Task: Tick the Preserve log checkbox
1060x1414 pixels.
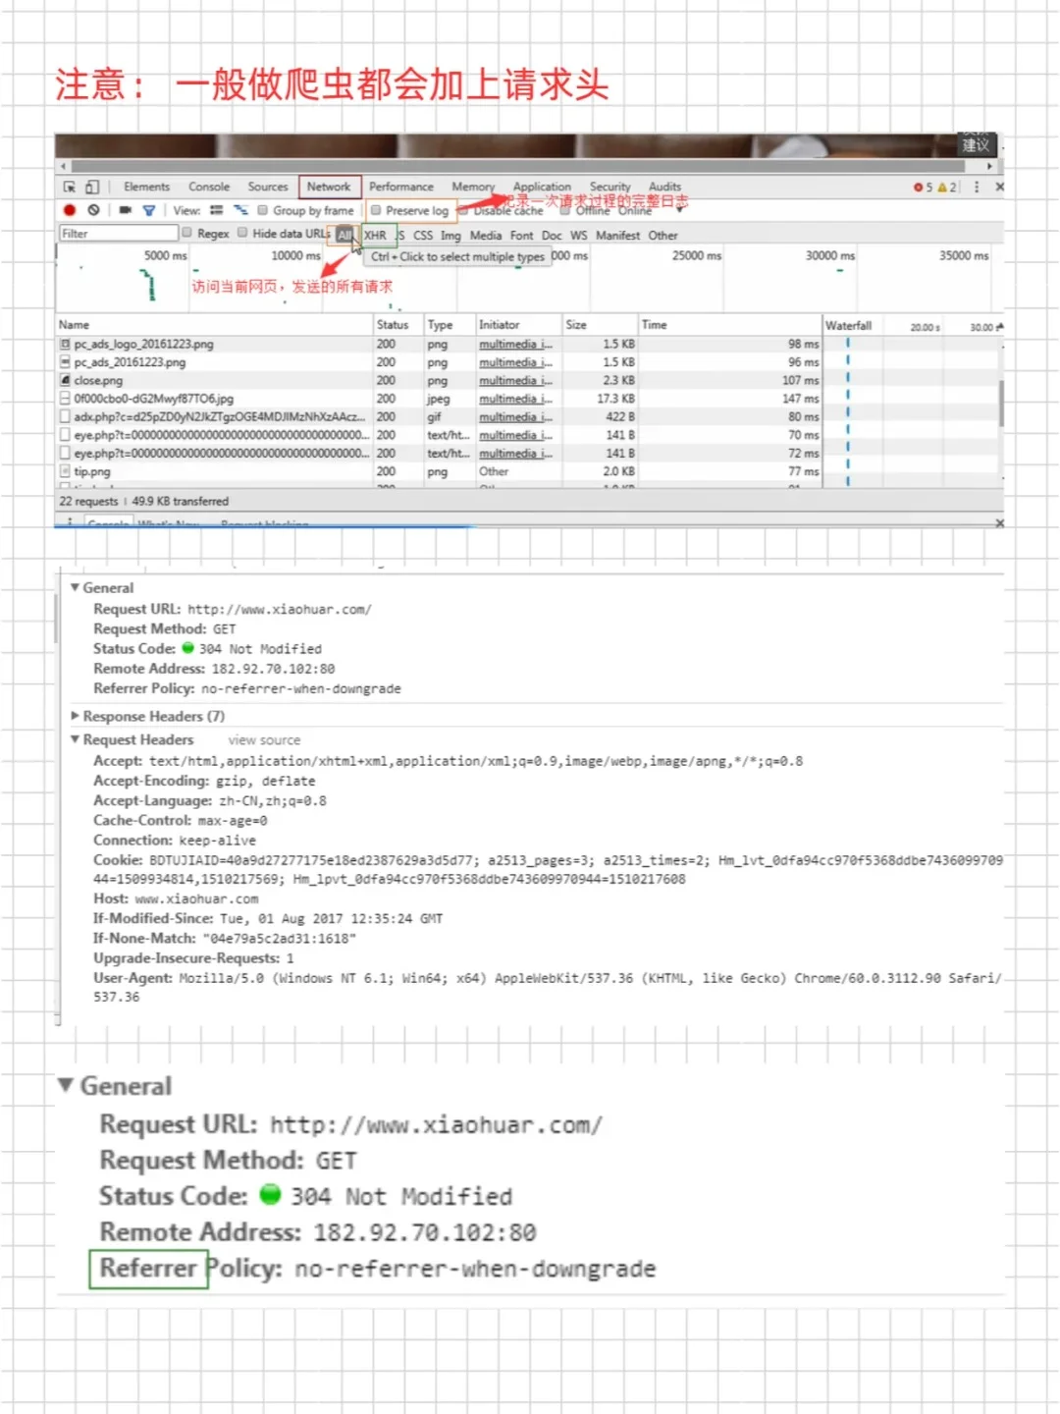Action: point(376,210)
